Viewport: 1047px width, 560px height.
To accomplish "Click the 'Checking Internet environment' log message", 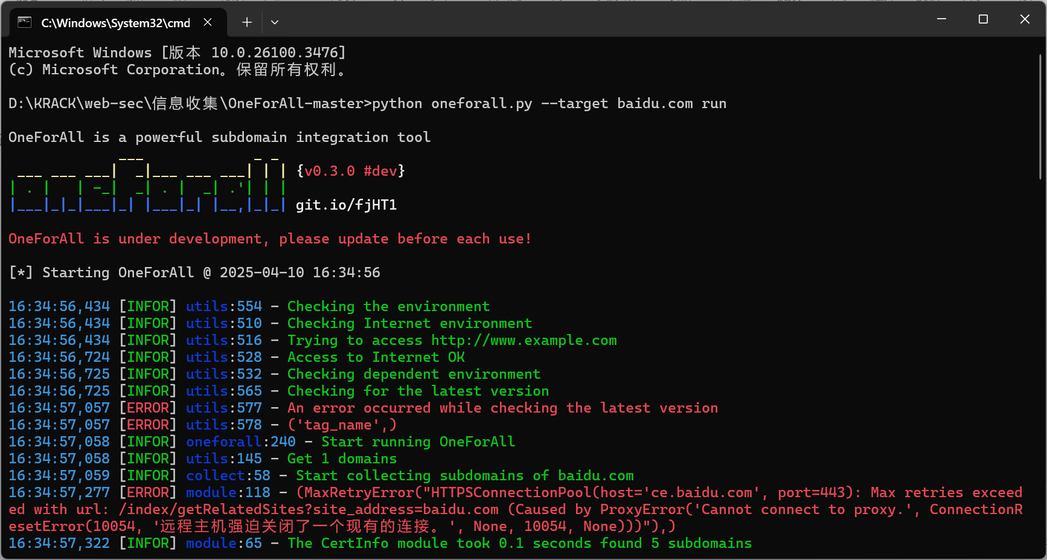I will [x=409, y=323].
